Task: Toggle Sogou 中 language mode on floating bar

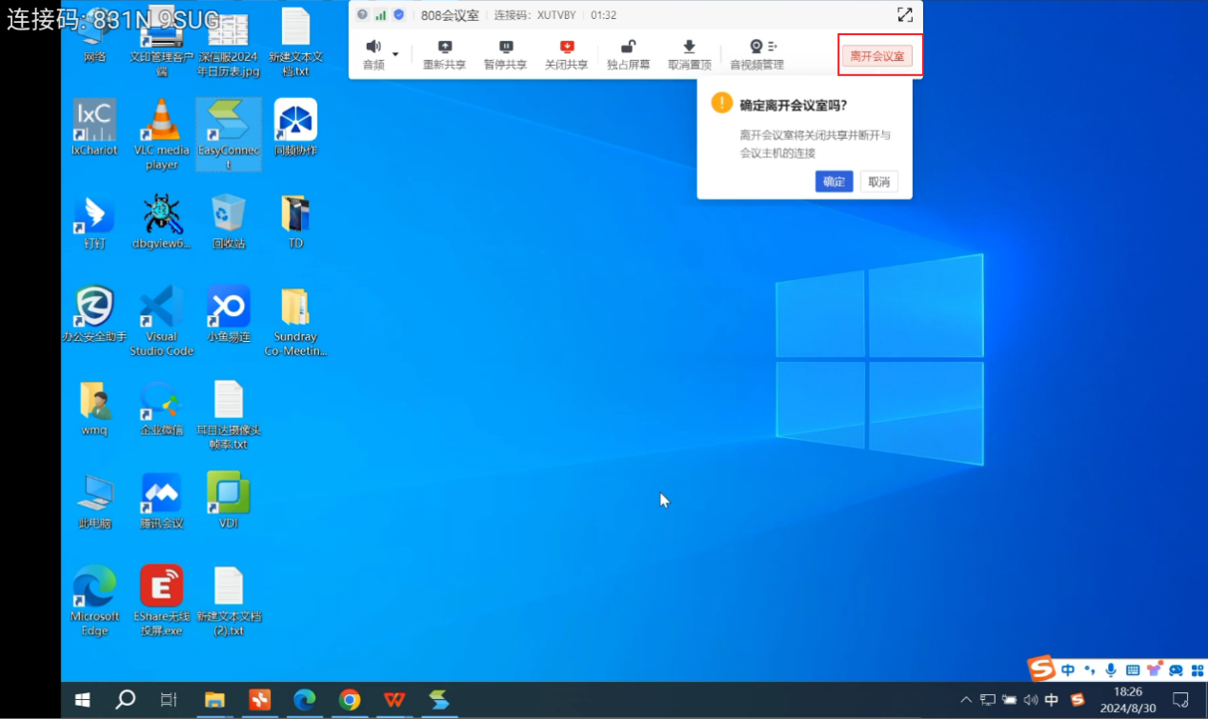Action: (1068, 669)
